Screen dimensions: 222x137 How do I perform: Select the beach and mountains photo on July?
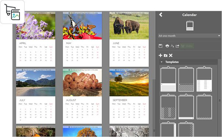[x=36, y=82]
